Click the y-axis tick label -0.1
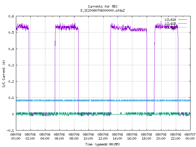 [10, 130]
